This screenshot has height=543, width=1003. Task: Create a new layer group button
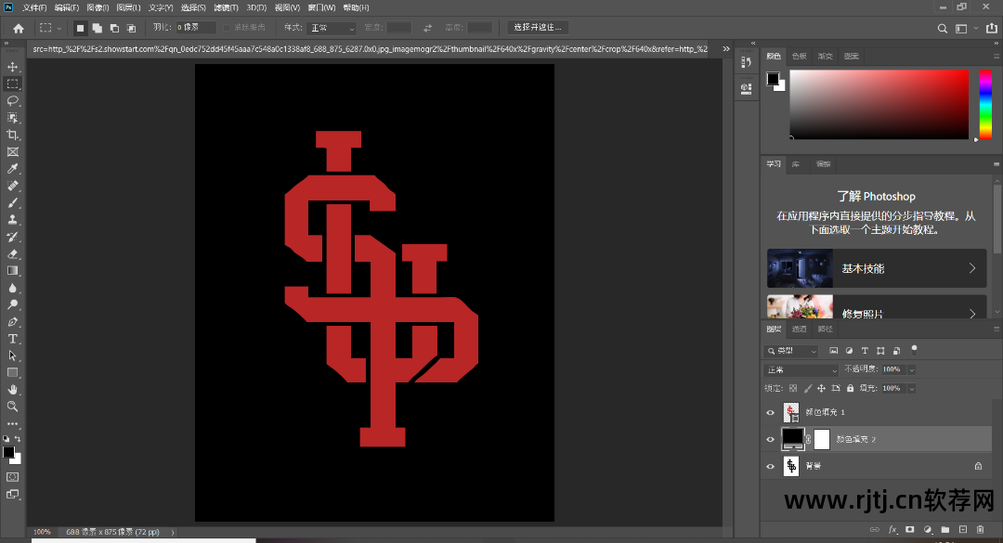(944, 530)
